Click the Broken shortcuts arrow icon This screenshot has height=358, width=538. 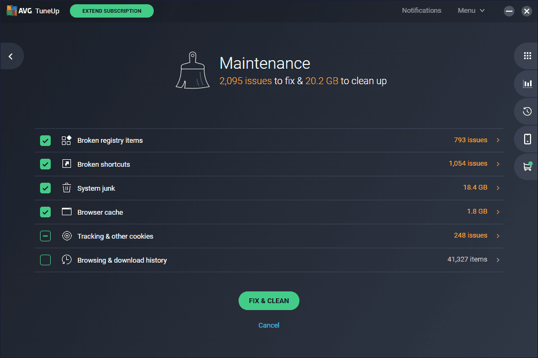(67, 164)
